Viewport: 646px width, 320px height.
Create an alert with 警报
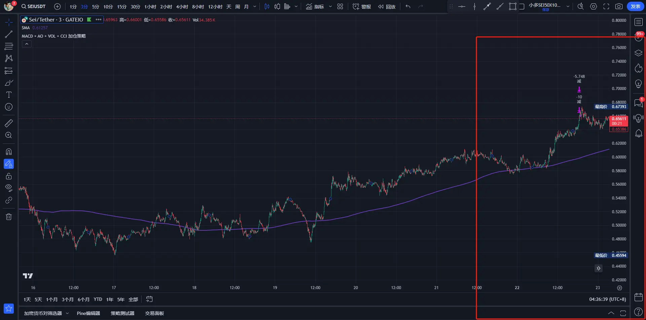(362, 6)
